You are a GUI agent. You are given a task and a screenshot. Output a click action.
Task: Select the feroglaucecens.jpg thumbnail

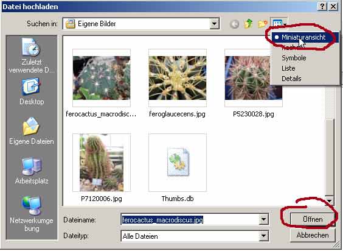[178, 83]
